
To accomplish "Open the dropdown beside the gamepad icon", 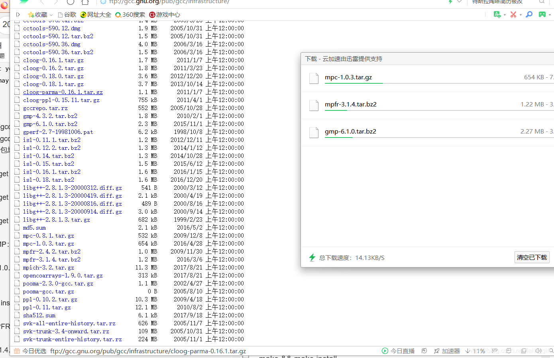I will 549,15.
